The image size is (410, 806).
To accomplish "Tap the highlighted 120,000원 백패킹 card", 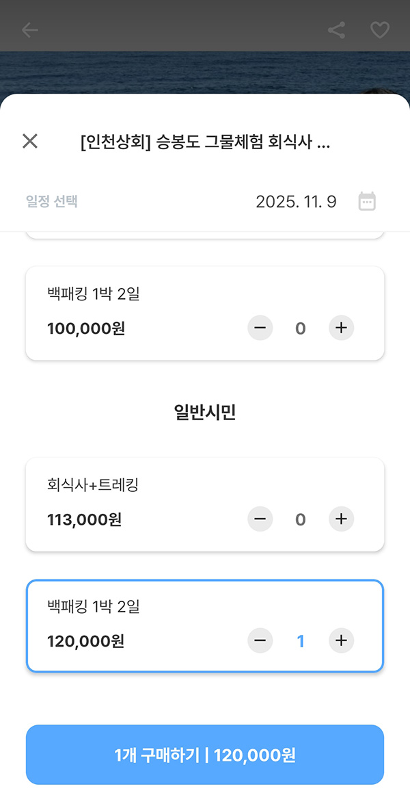I will pyautogui.click(x=137, y=625).
